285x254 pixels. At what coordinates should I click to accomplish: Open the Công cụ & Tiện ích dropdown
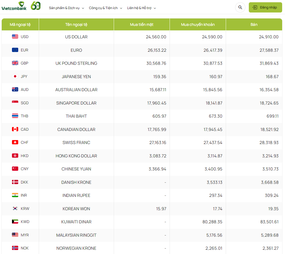(x=105, y=8)
